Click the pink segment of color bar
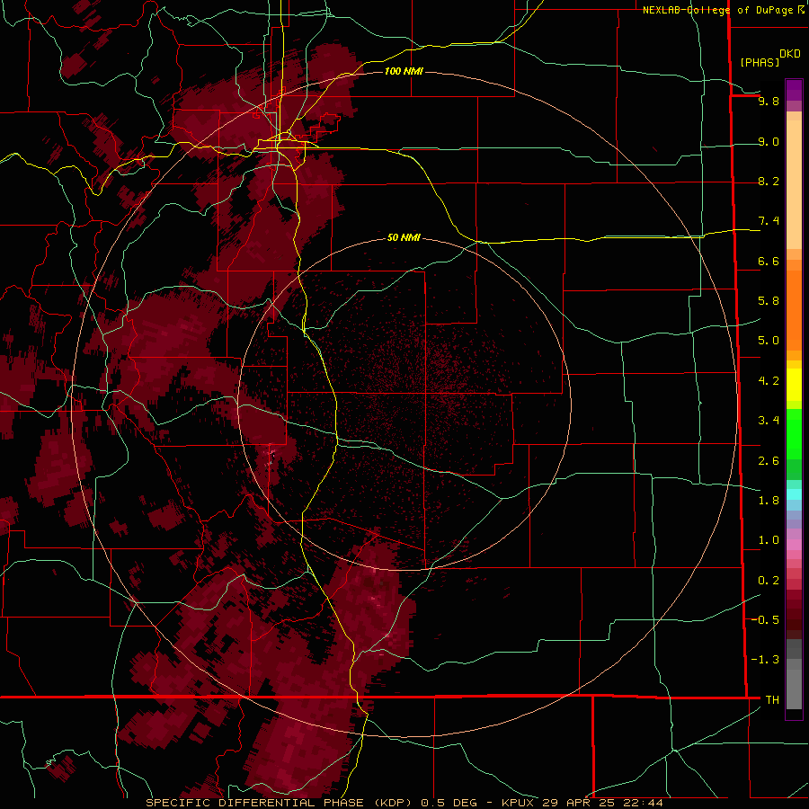 pyautogui.click(x=794, y=545)
